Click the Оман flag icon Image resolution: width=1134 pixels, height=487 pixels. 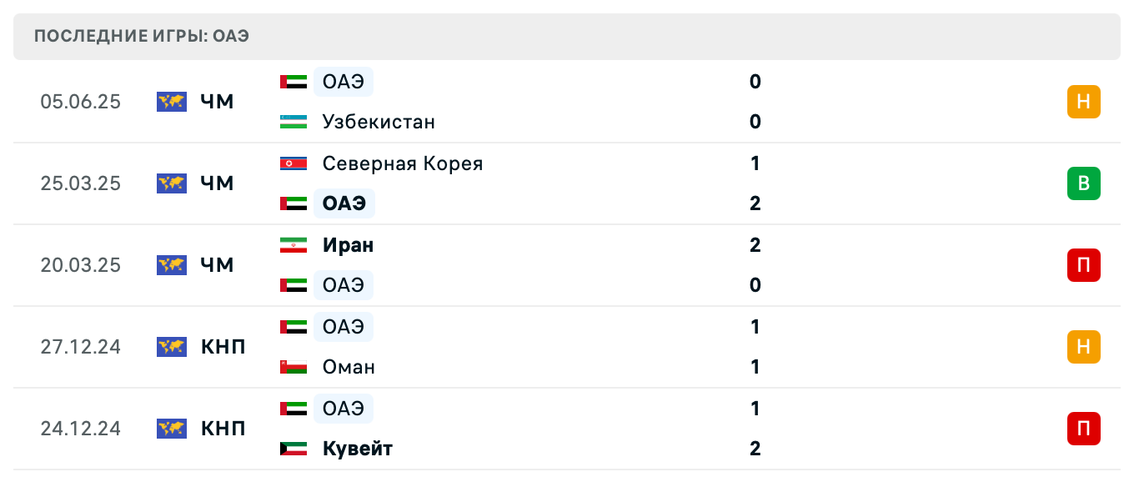click(x=294, y=367)
